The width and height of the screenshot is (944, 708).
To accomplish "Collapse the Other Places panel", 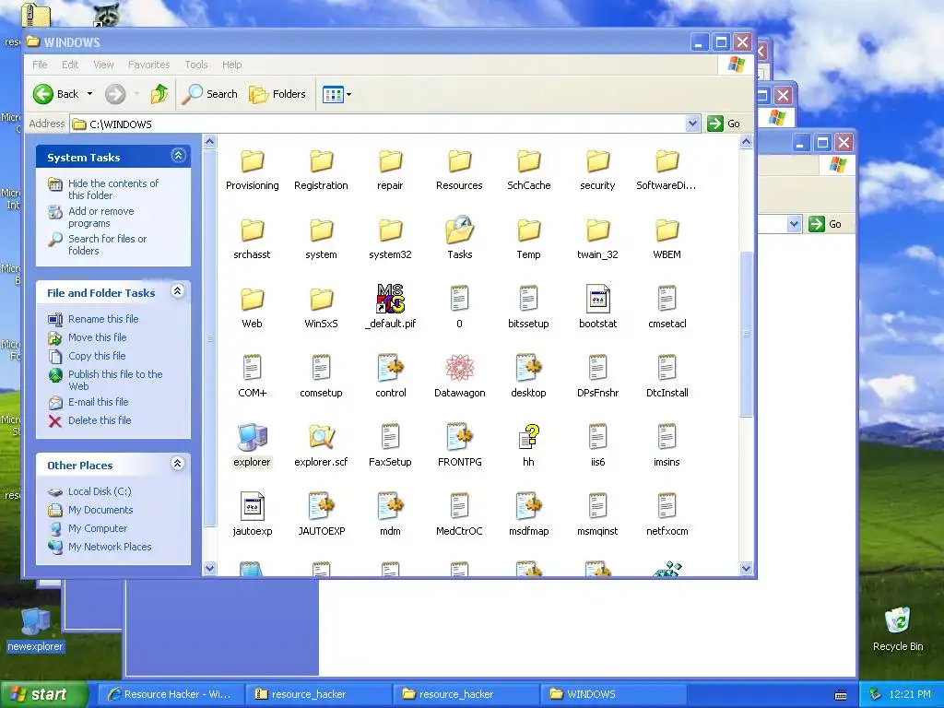I will (x=177, y=464).
